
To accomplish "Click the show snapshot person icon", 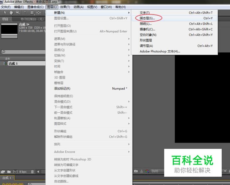I will pyautogui.click(x=142, y=171).
